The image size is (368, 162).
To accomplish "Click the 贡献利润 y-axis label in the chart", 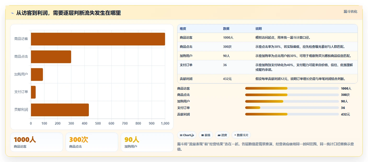I will coord(21,109).
